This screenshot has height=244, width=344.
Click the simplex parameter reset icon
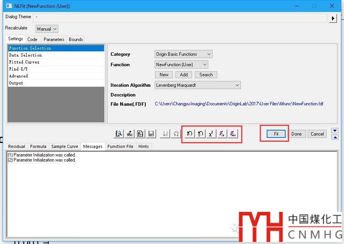point(200,134)
